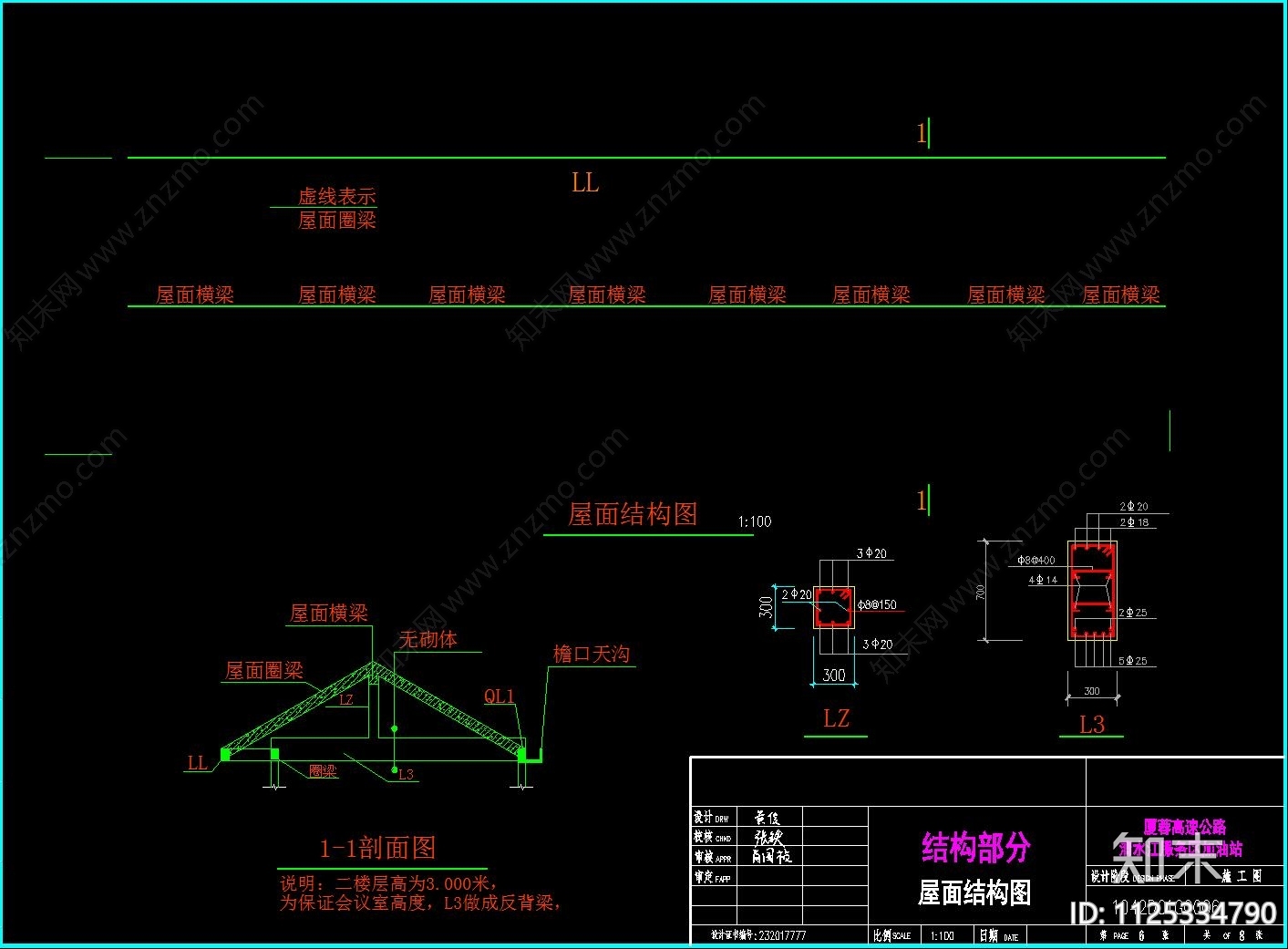
Task: Select the section cut marker '1' below the plan
Action: (922, 500)
